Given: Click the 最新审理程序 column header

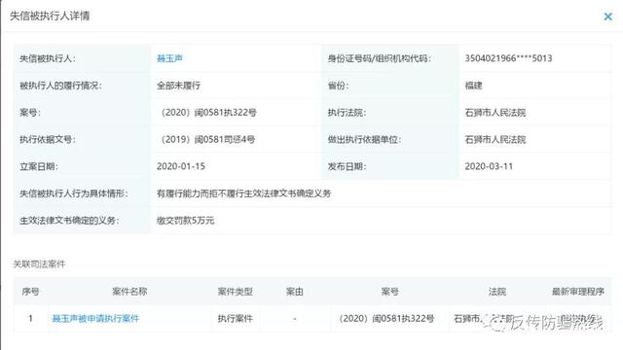Looking at the screenshot, I should click(x=577, y=292).
